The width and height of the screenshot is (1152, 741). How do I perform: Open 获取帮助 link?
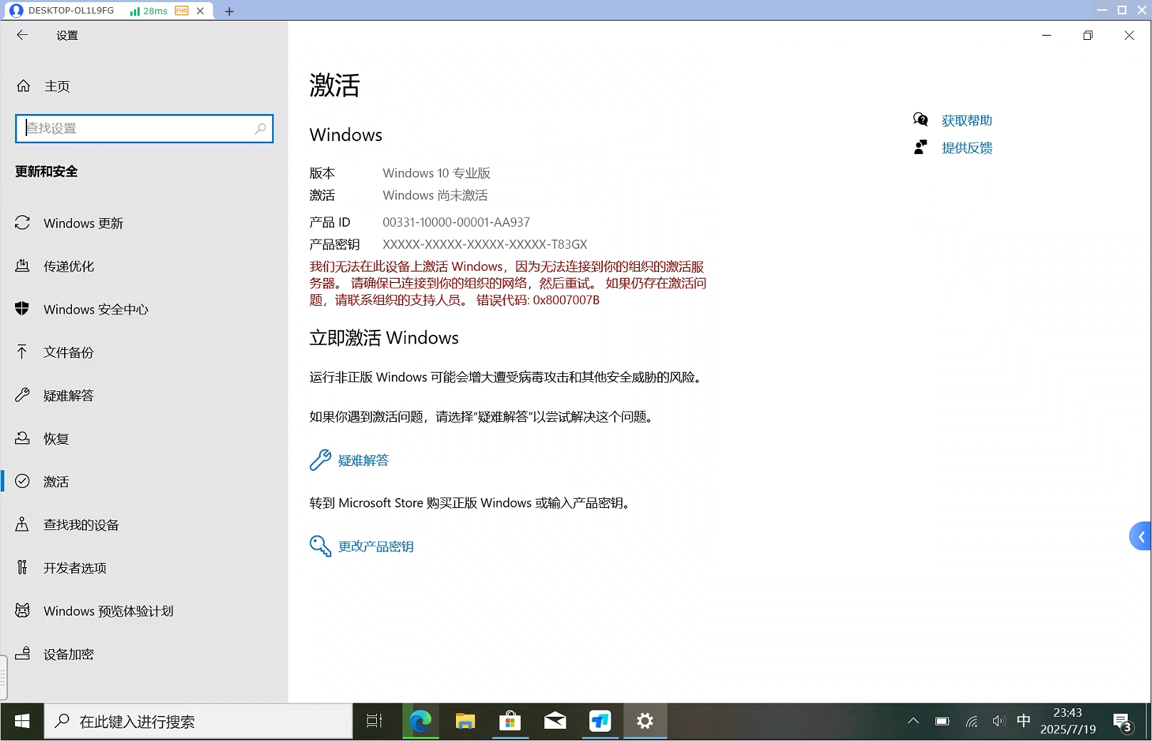(966, 120)
